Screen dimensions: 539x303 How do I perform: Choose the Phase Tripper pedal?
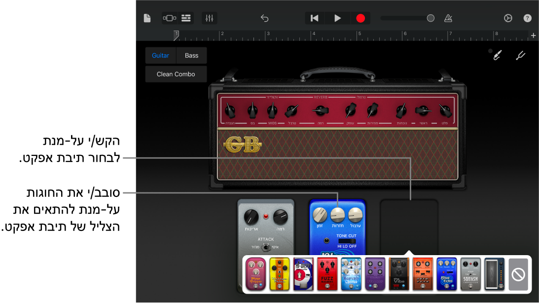[256, 274]
